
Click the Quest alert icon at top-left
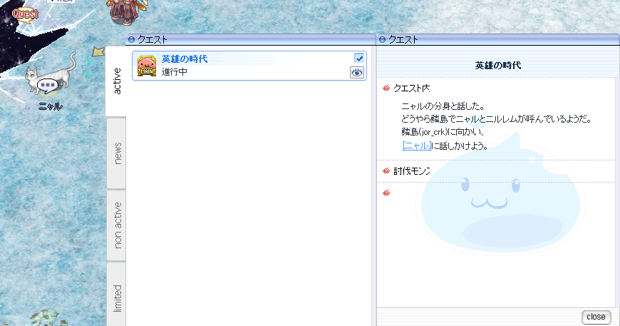25,13
